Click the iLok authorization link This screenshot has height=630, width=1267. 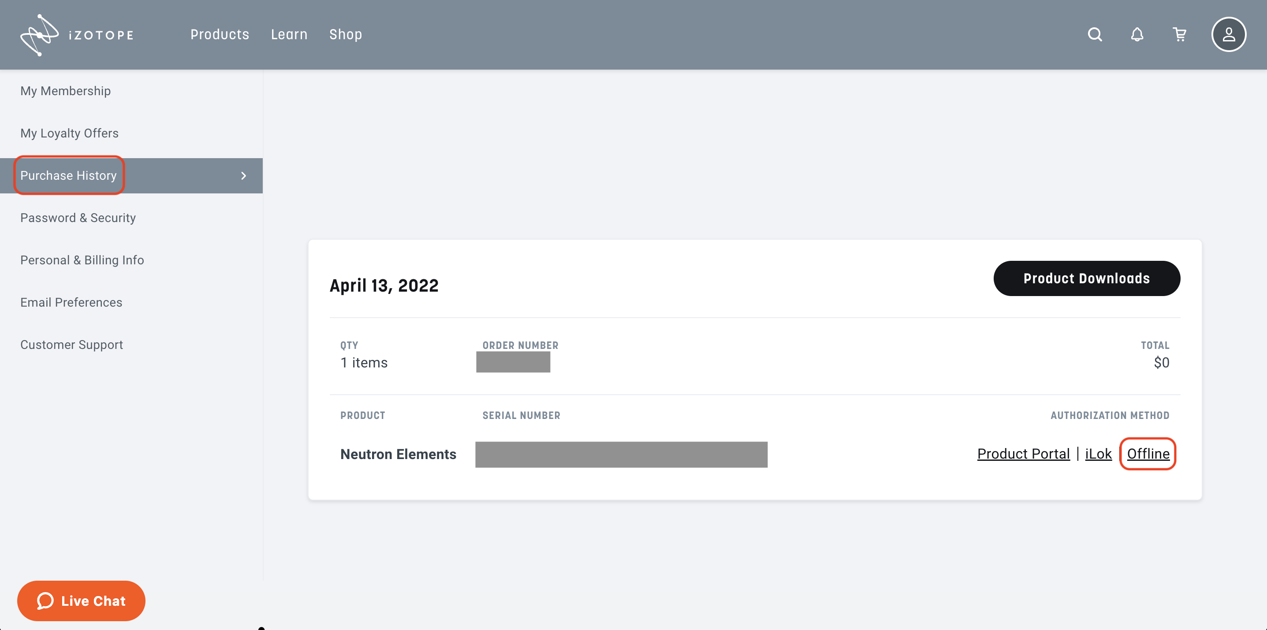coord(1098,454)
